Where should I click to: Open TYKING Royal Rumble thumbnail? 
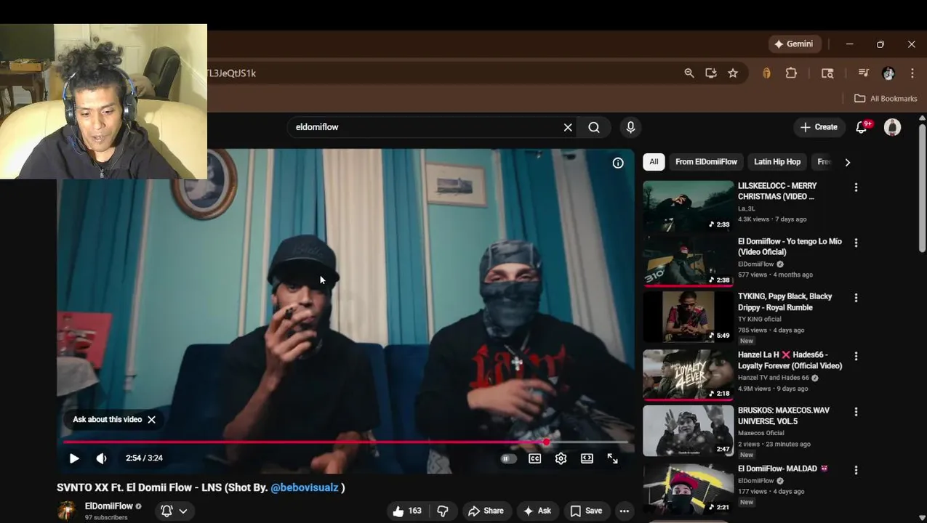[x=689, y=317]
